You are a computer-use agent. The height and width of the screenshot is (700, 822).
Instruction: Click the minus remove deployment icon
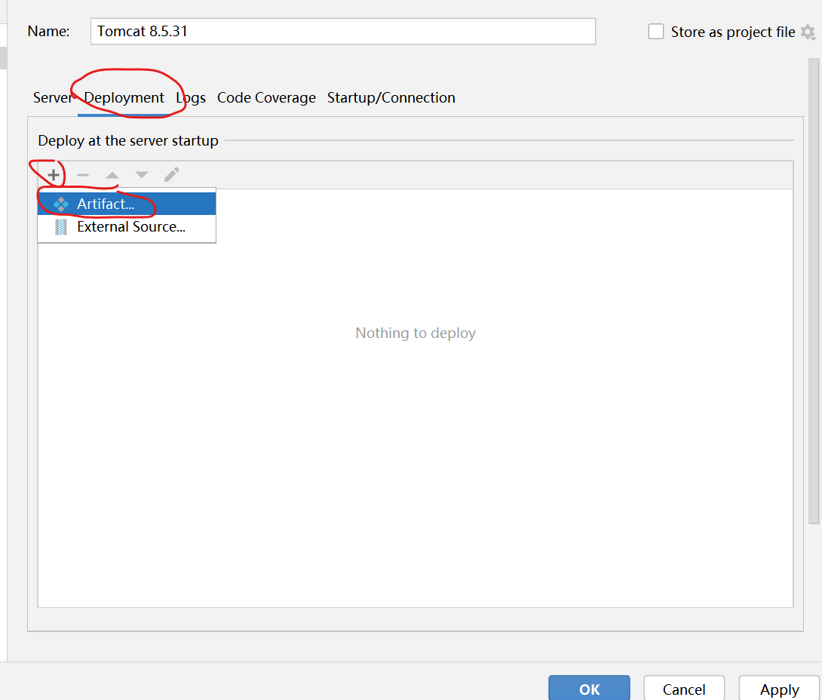pos(83,174)
